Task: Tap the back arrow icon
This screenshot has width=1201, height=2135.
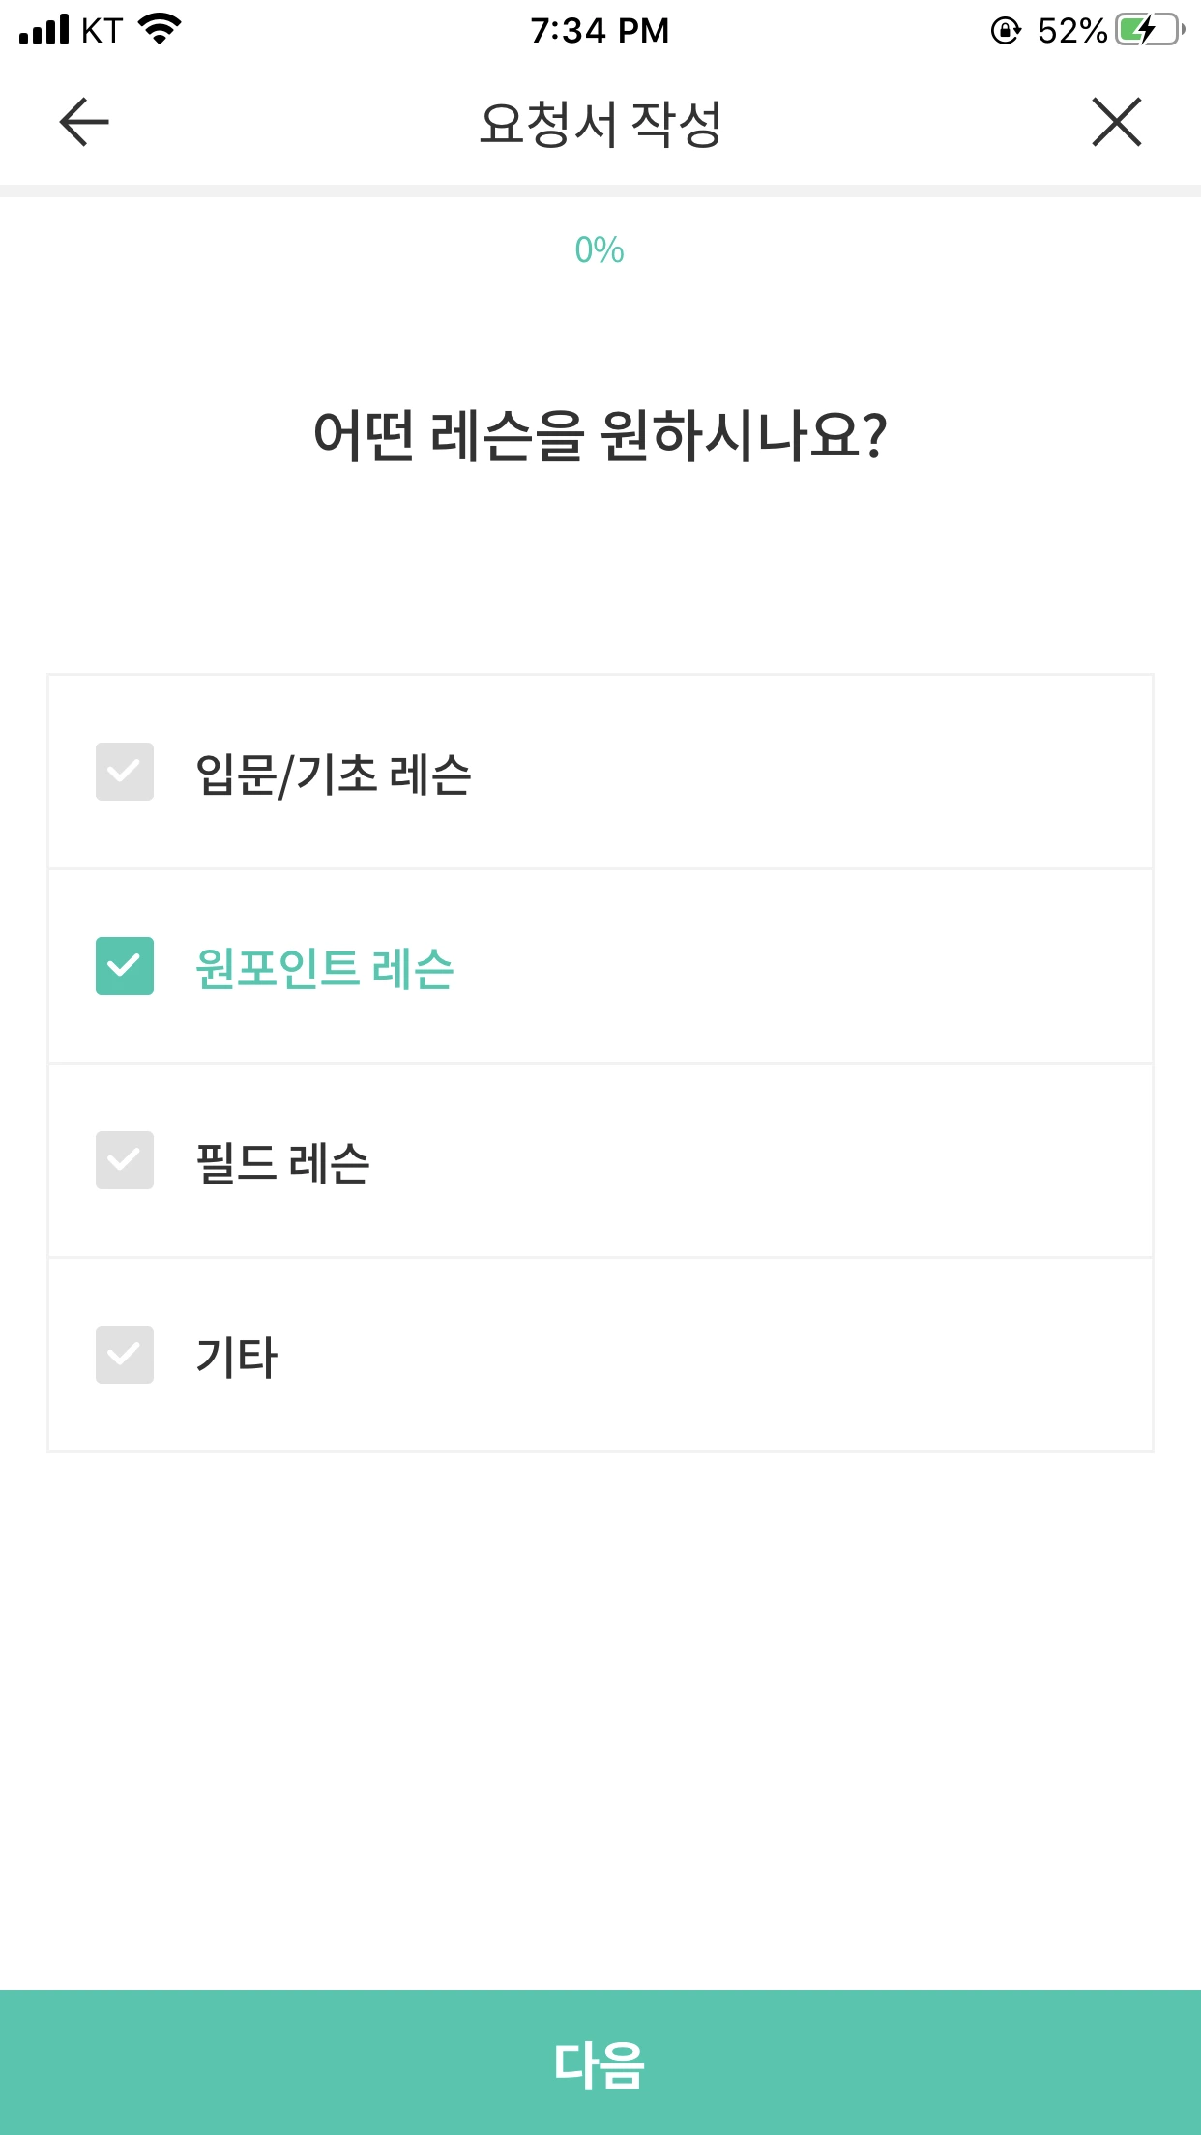Action: [x=84, y=122]
